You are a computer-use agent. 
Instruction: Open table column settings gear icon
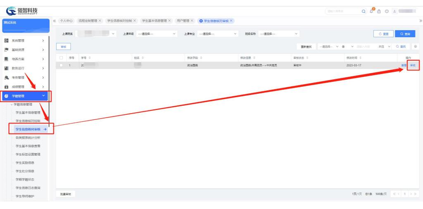(415, 47)
